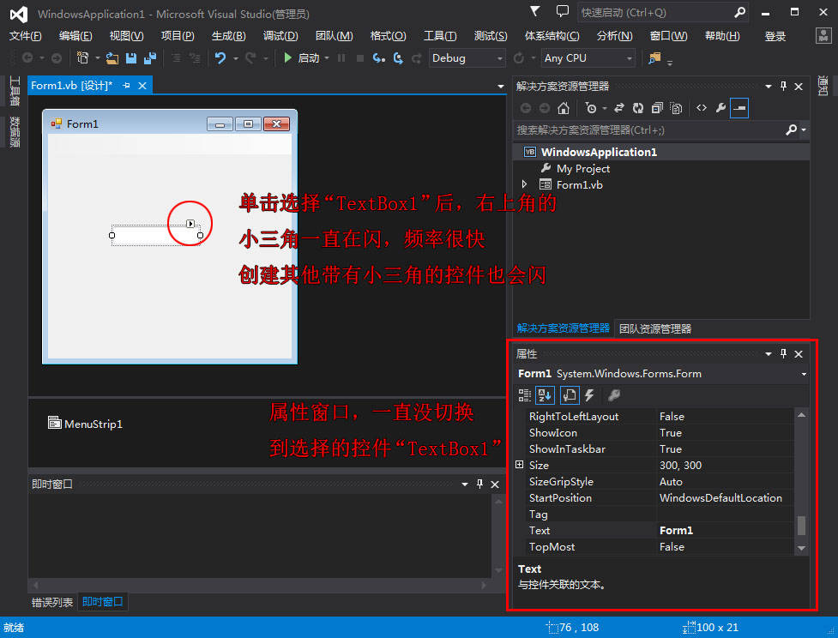The image size is (838, 638).
Task: Click the account avatar icon beside 登录
Action: coord(823,35)
